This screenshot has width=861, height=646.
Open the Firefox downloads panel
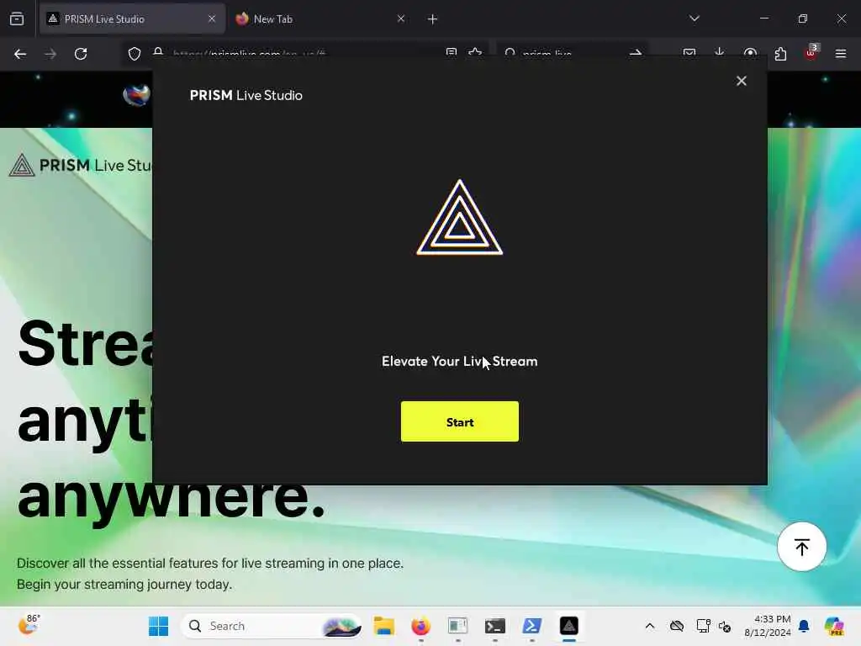tap(720, 53)
